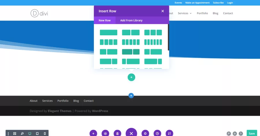Image resolution: width=260 pixels, height=136 pixels.
Task: Click the Subscribe top bar link
Action: (218, 3)
